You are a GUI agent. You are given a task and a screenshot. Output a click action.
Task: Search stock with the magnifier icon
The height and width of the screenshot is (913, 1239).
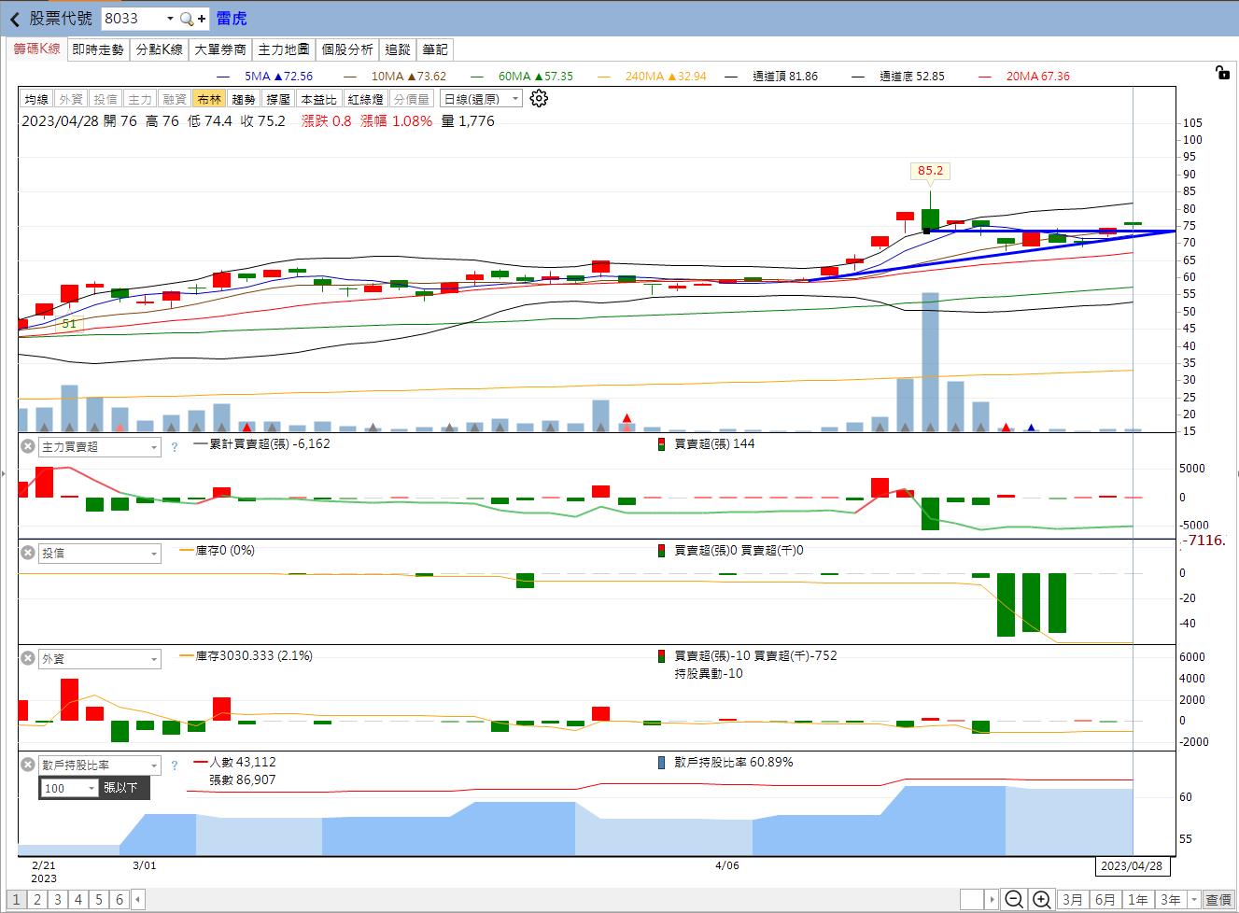(186, 19)
